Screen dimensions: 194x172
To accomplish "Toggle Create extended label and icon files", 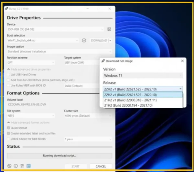I will (8, 133).
